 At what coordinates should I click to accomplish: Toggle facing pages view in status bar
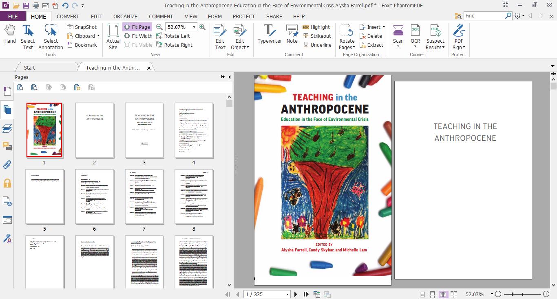[x=443, y=294]
